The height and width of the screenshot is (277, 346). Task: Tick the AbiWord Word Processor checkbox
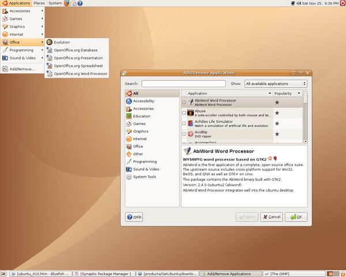(x=184, y=102)
